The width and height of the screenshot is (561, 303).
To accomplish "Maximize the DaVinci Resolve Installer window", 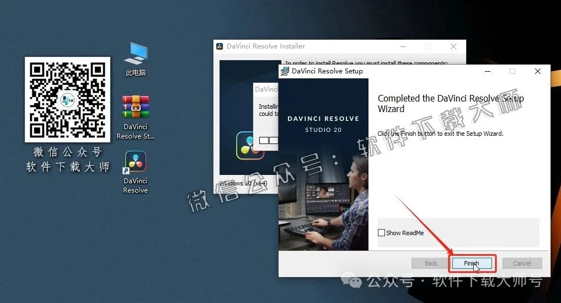I will (x=428, y=47).
